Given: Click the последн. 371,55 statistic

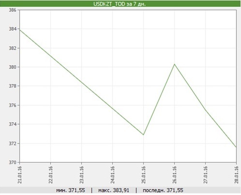Looking at the screenshot, I should (163, 190).
